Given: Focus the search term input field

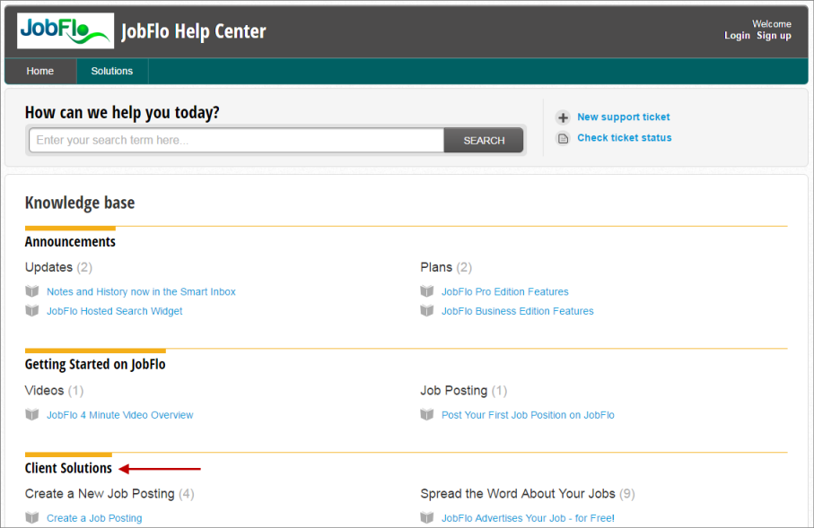Looking at the screenshot, I should click(x=237, y=140).
